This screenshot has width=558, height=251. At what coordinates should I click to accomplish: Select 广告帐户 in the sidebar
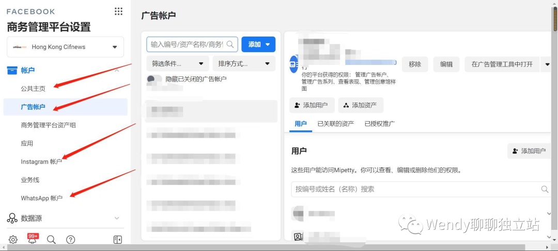click(x=33, y=107)
